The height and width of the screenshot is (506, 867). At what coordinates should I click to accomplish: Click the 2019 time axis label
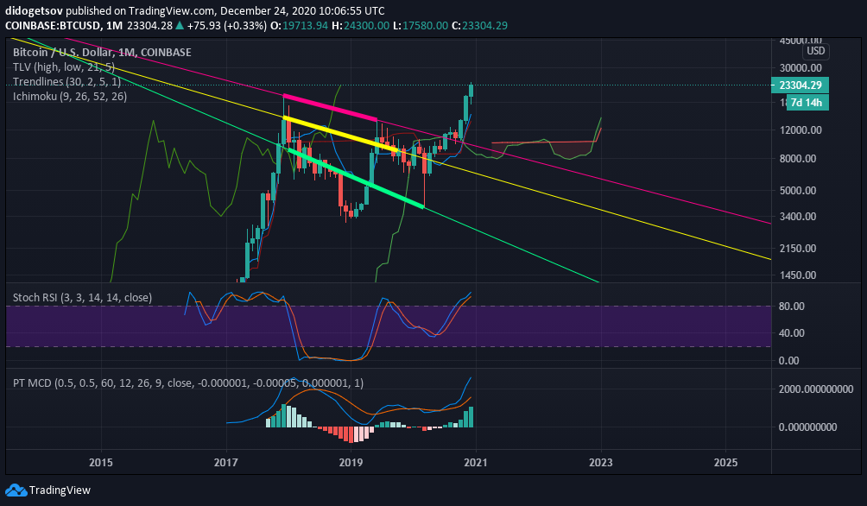351,462
